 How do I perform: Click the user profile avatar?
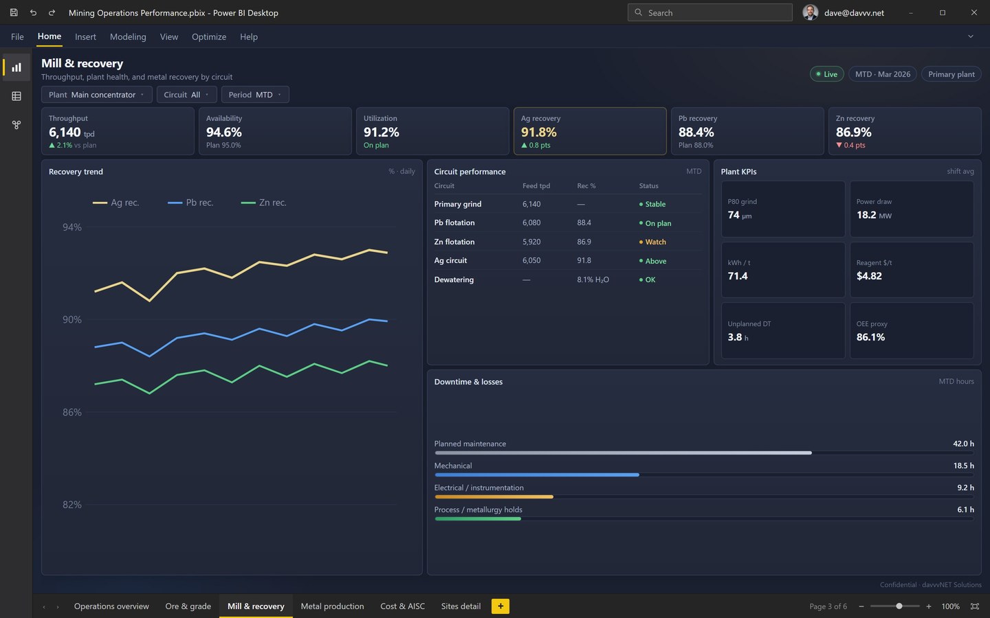[811, 12]
